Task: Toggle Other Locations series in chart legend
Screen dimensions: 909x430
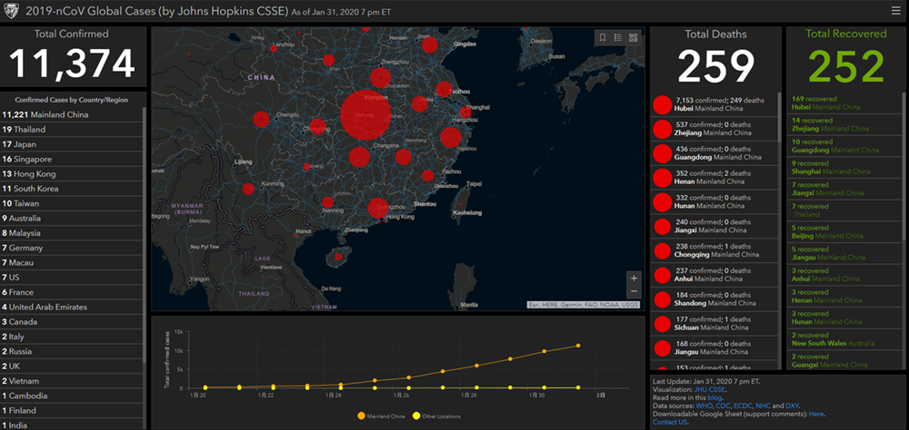Action: [440, 415]
